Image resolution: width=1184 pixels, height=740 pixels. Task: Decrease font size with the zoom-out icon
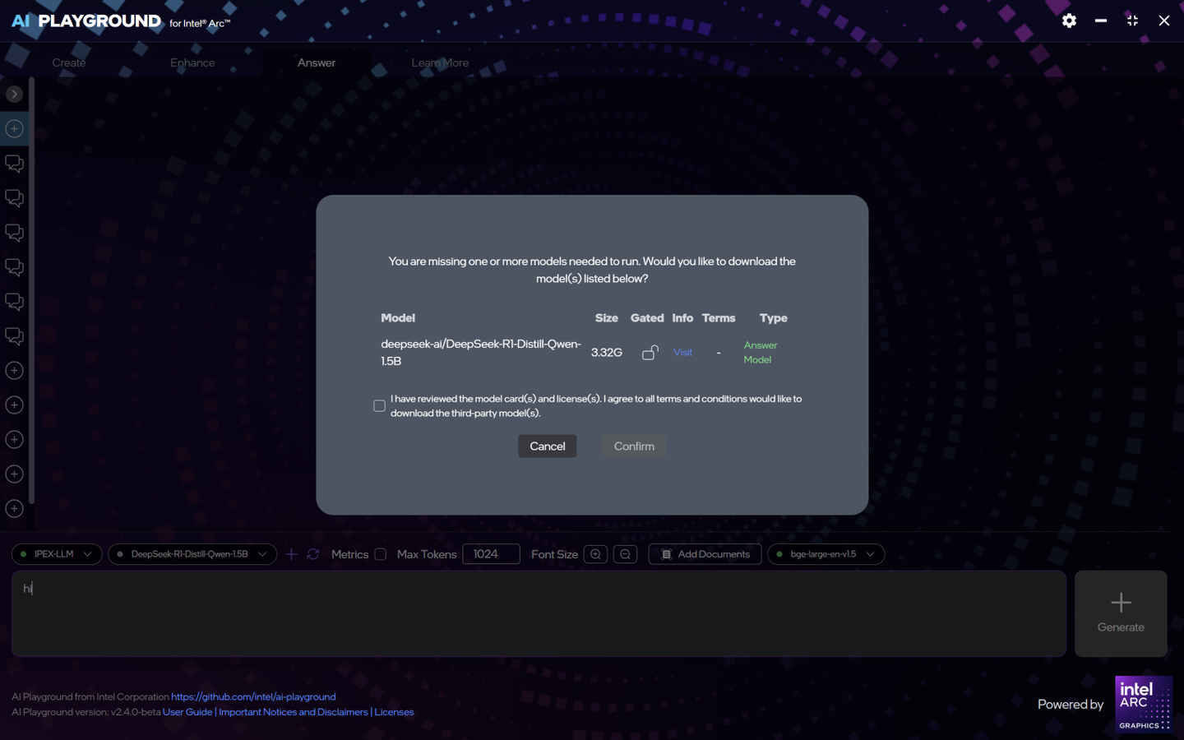click(625, 554)
